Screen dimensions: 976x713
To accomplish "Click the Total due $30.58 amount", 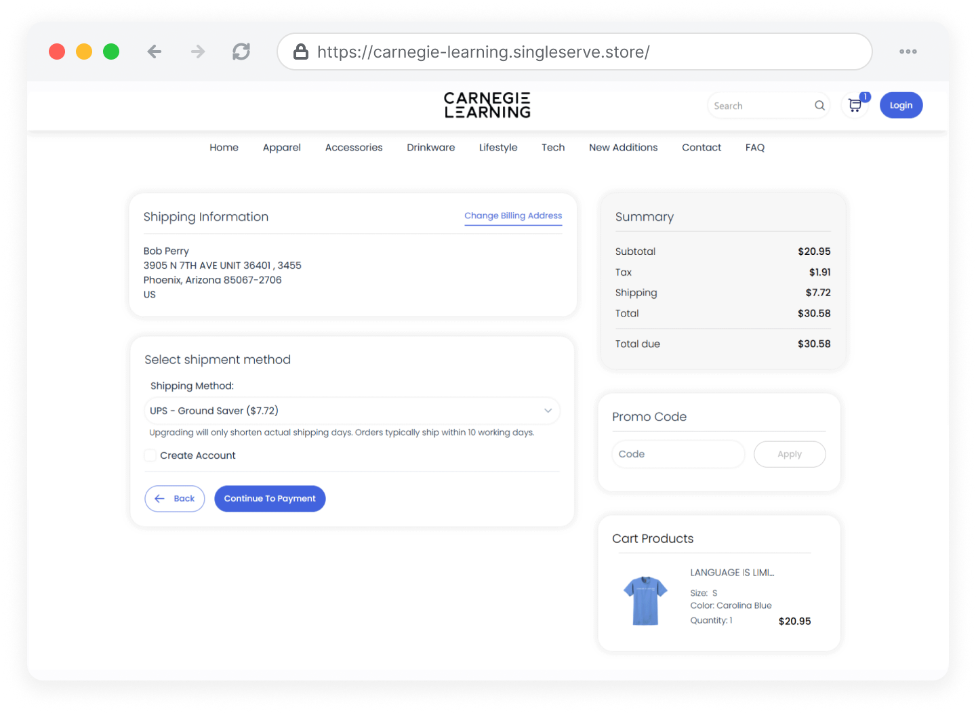I will [x=814, y=344].
